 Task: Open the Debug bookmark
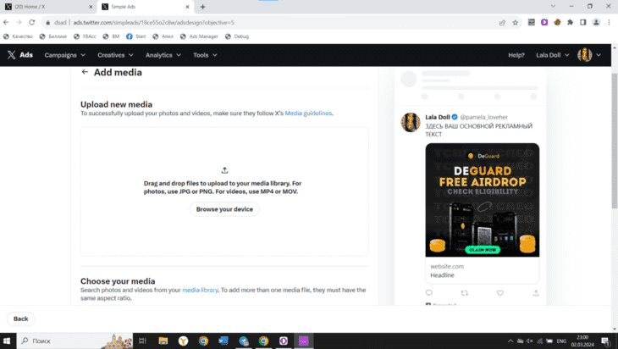[237, 36]
